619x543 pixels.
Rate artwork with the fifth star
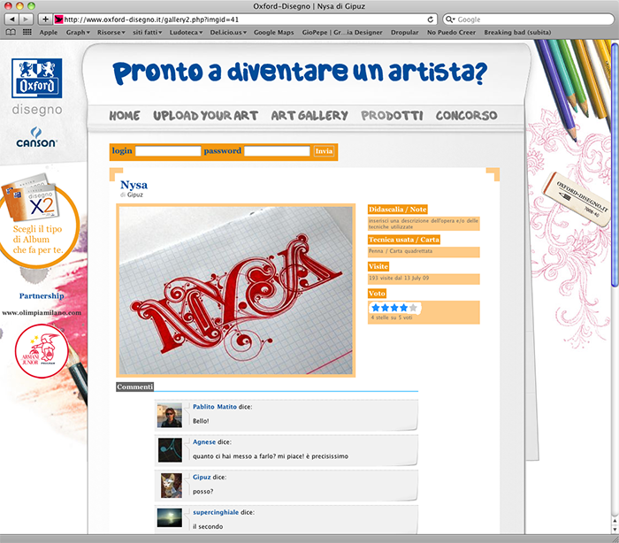click(x=413, y=308)
